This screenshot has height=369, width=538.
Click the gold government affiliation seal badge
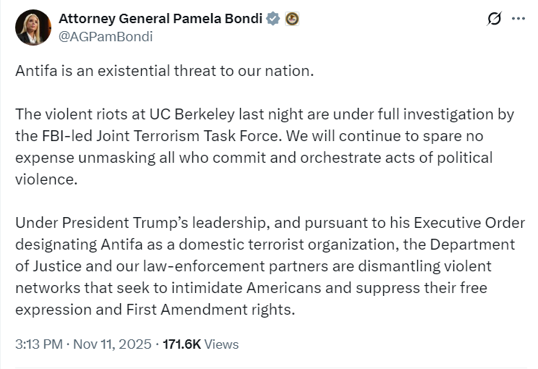point(291,19)
